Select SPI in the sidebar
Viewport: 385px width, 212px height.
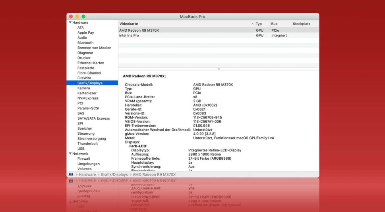point(80,123)
